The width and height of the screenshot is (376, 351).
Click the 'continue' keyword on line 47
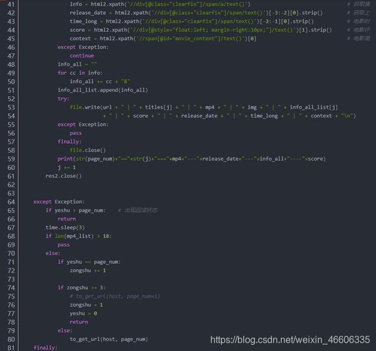82,56
